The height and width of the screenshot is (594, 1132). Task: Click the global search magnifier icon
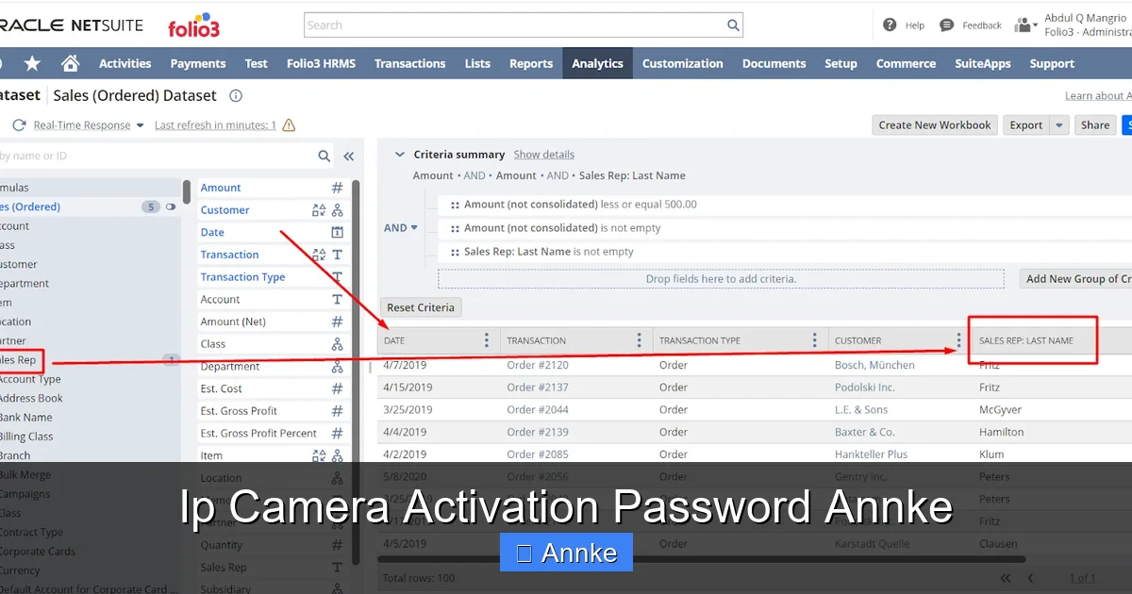(x=733, y=25)
